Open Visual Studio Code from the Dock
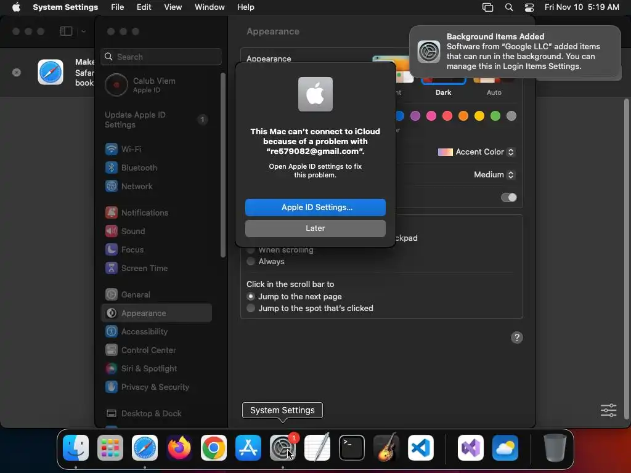 [420, 448]
